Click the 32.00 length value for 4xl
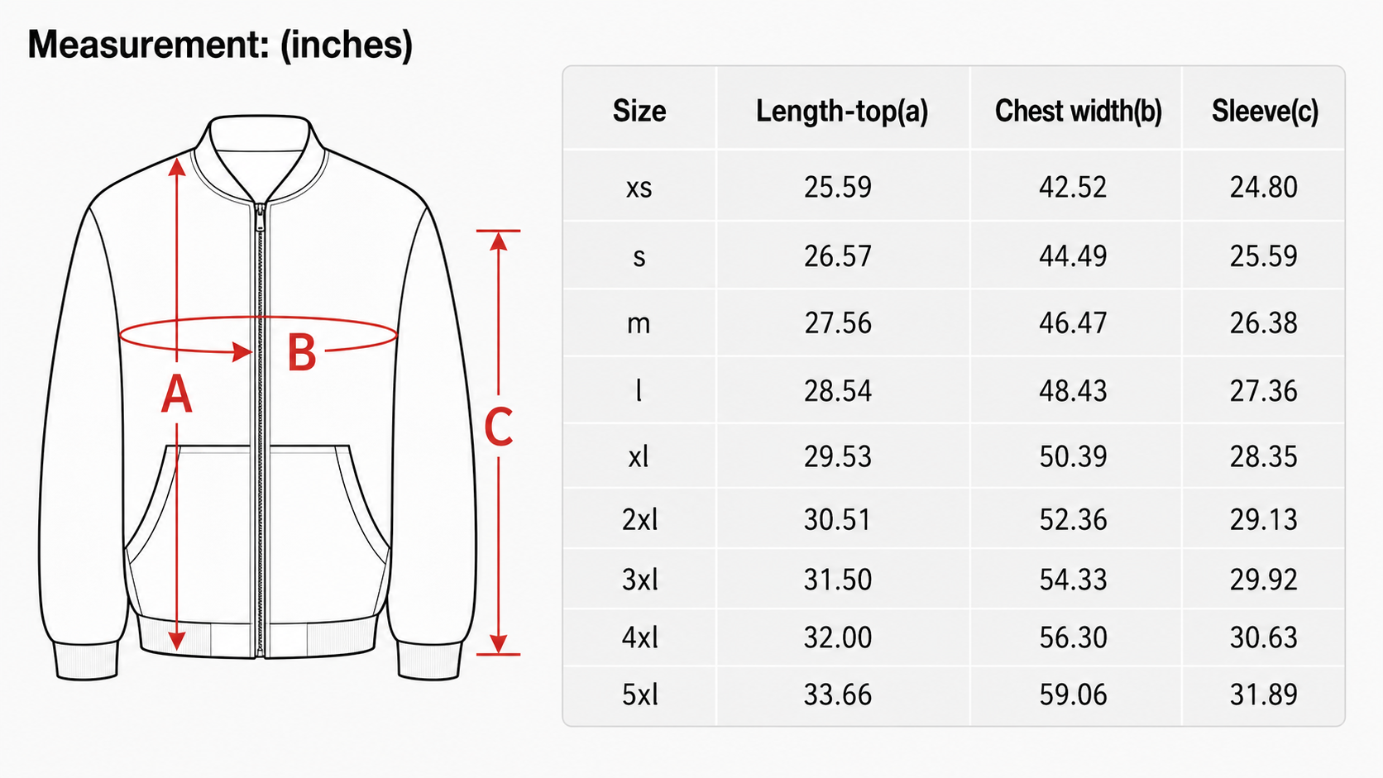The height and width of the screenshot is (778, 1383). coord(838,637)
